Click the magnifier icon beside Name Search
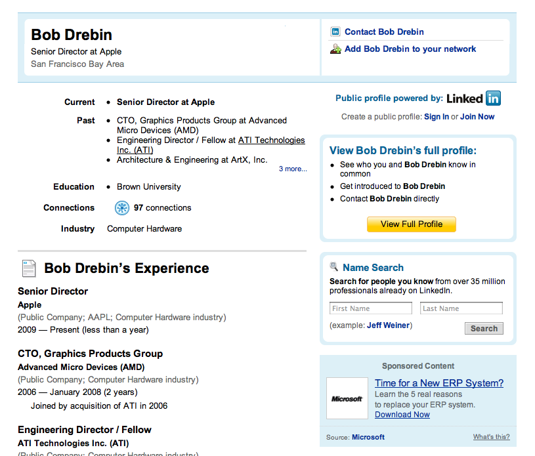Image resolution: width=535 pixels, height=456 pixels. pyautogui.click(x=333, y=266)
